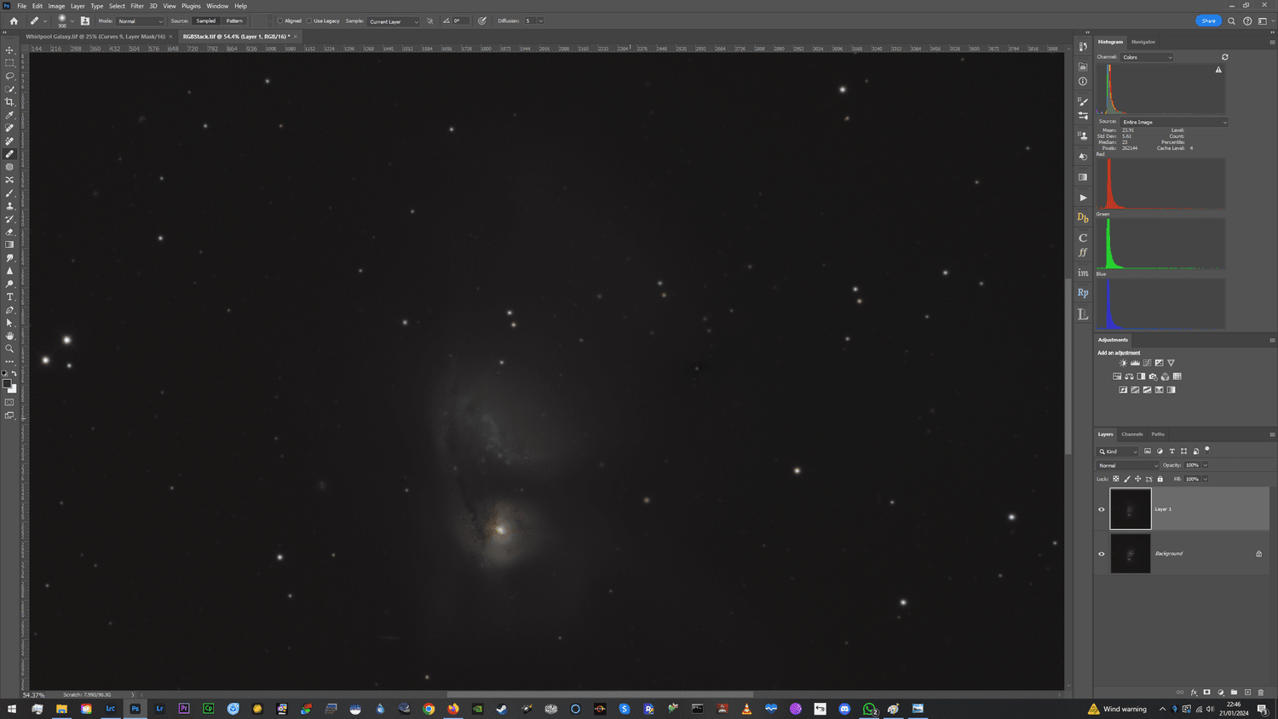
Task: Enable the Aligned checkbox
Action: (x=280, y=20)
